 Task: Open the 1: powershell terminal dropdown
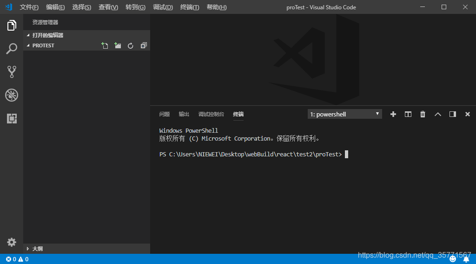[x=344, y=114]
